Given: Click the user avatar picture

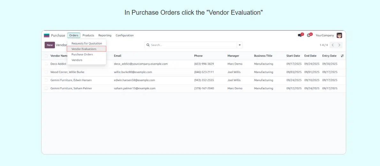Looking at the screenshot, I should click(x=339, y=36).
